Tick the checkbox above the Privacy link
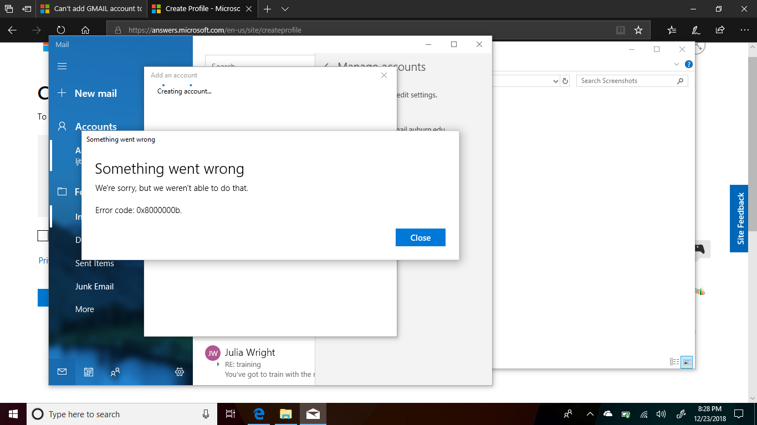Viewport: 757px width, 425px height. [x=43, y=236]
